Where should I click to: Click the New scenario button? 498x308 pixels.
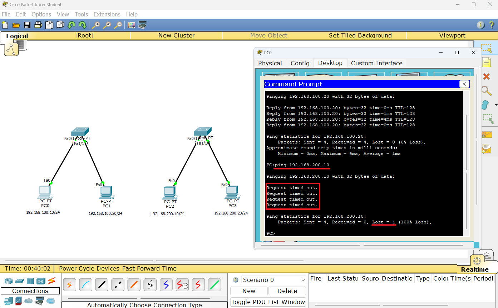[249, 291]
